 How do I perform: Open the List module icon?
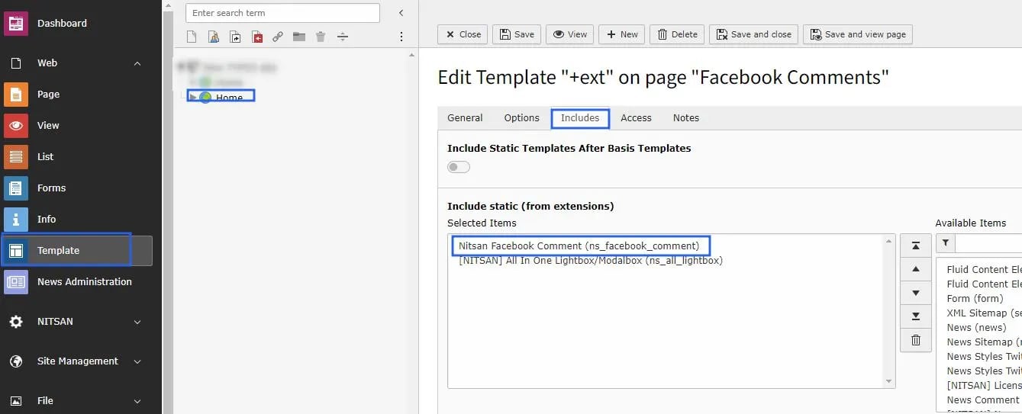click(x=16, y=157)
